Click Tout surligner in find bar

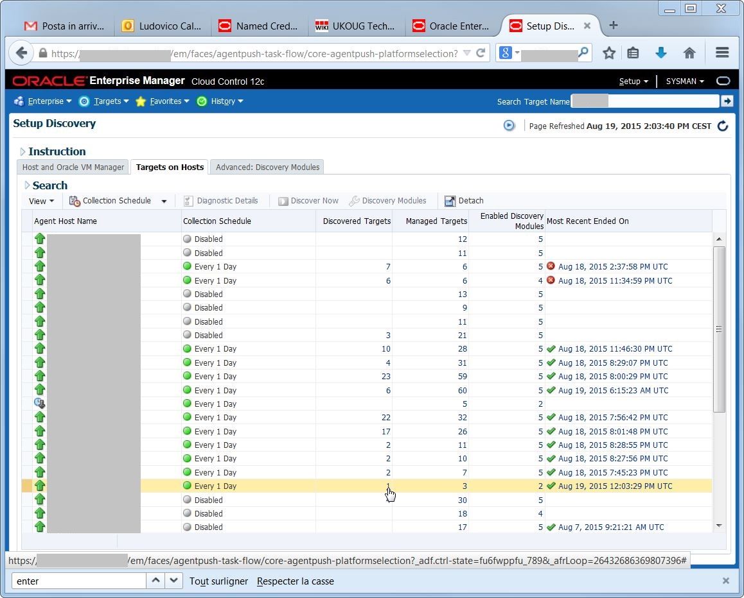[218, 581]
